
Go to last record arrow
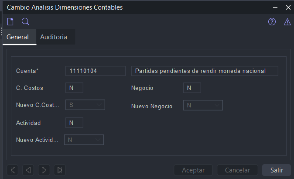pyautogui.click(x=60, y=170)
